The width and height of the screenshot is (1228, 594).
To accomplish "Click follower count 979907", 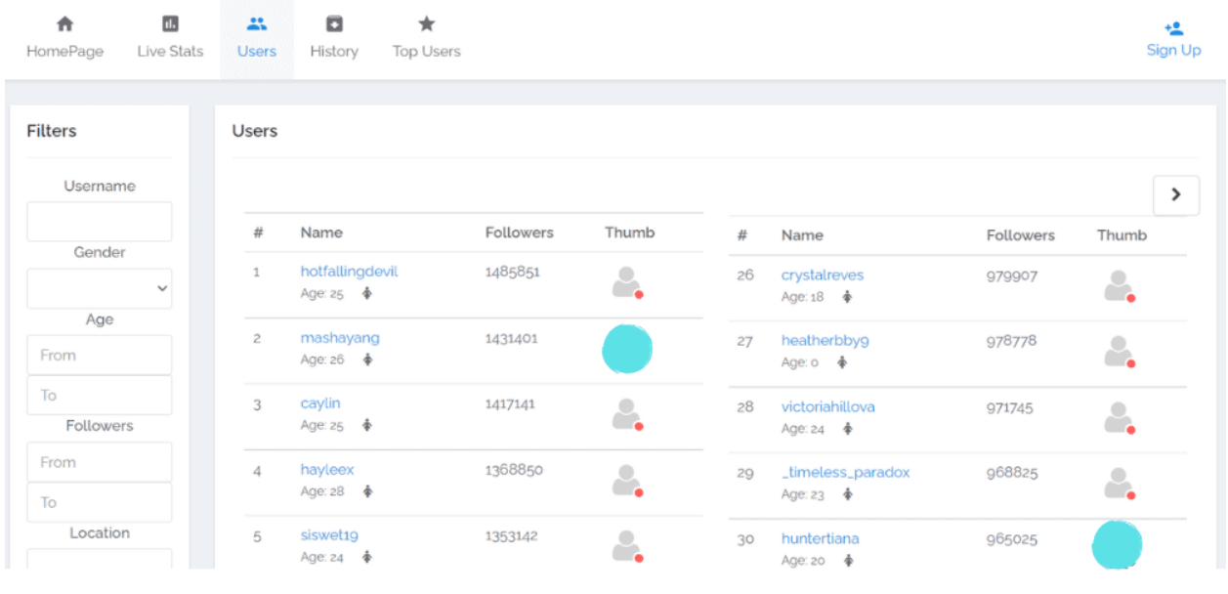I will [1012, 276].
